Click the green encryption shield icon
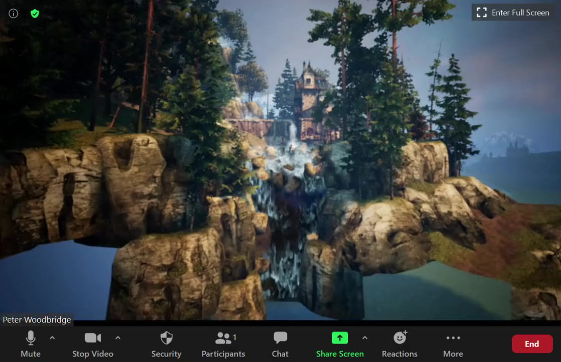 pyautogui.click(x=35, y=14)
